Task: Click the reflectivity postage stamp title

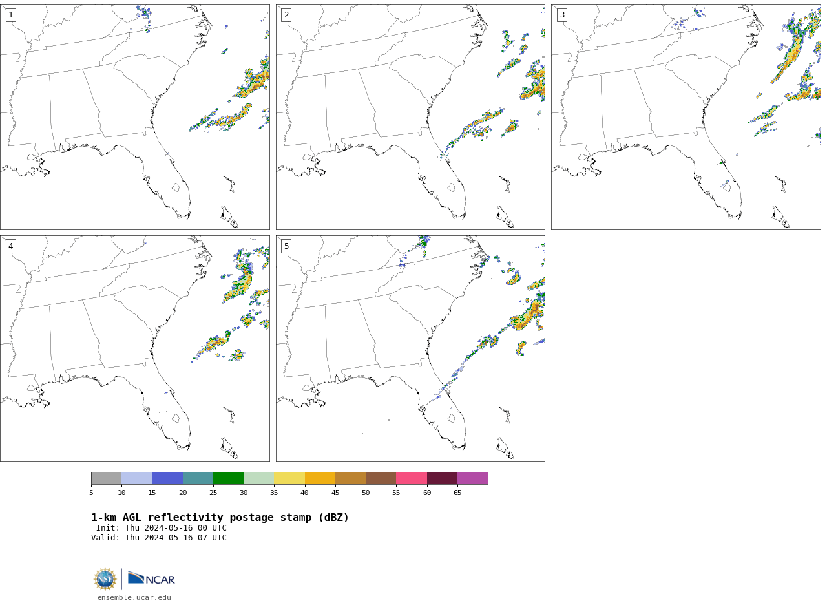Action: 220,518
